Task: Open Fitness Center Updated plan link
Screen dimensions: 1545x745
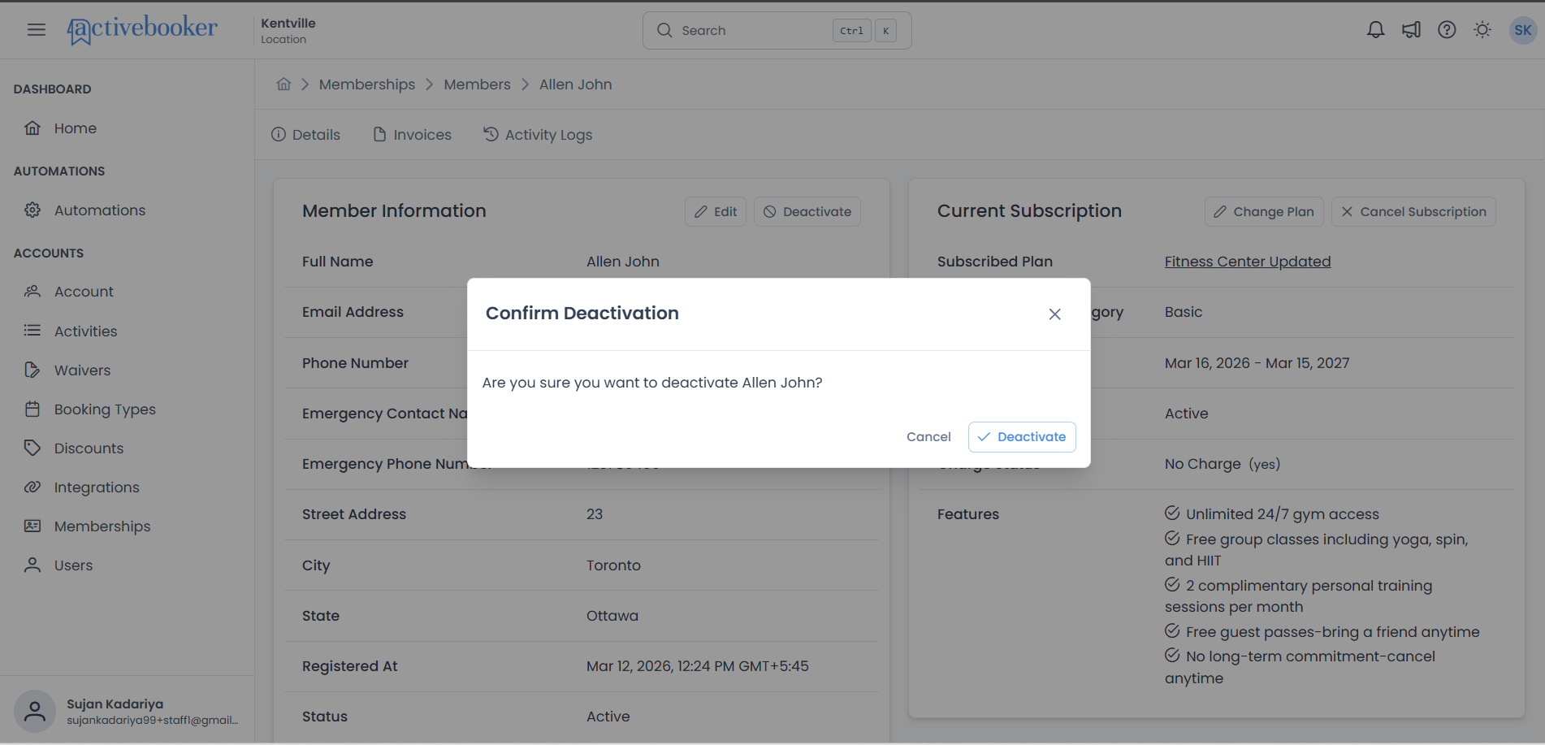Action: pos(1248,262)
